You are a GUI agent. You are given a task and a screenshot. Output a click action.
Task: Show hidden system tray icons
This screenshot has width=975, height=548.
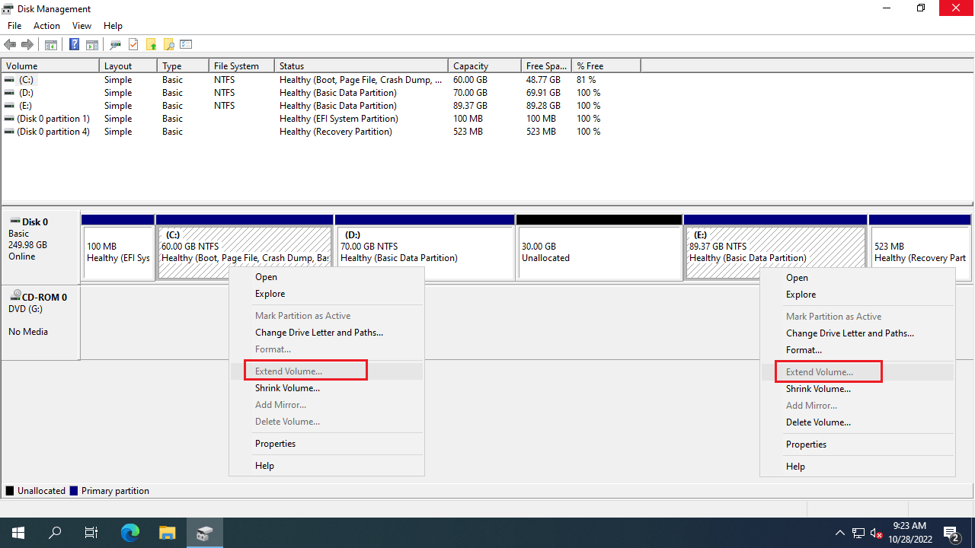tap(840, 533)
